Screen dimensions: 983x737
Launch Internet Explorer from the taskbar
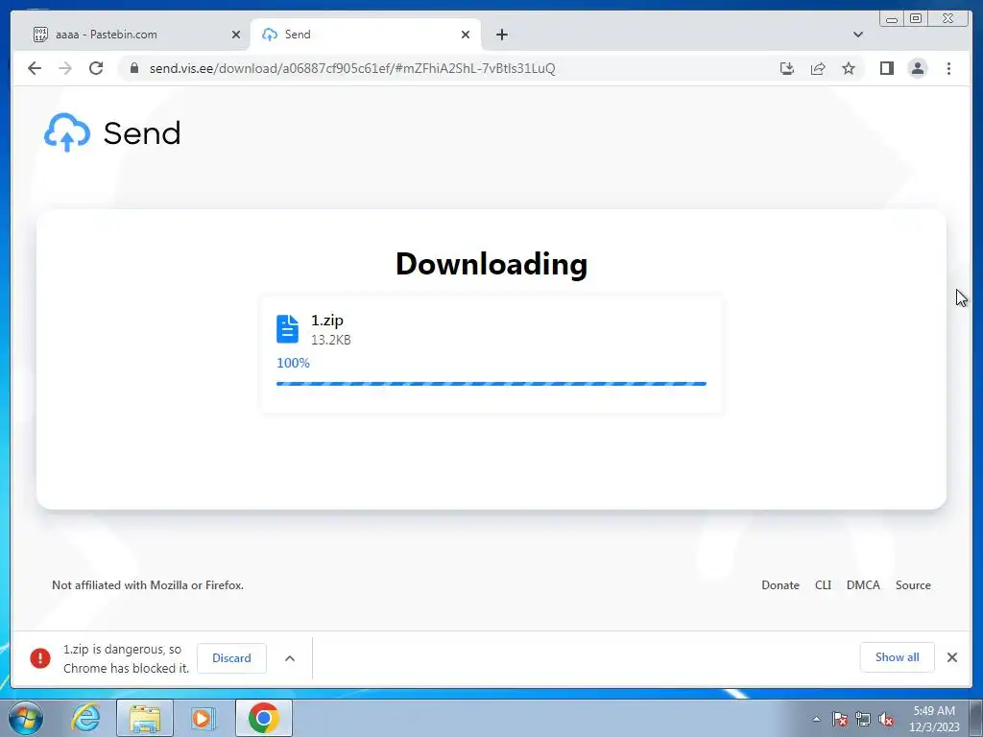(x=85, y=718)
